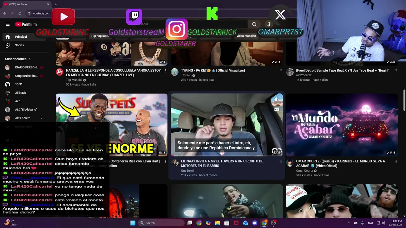
Task: Show hidden system tray icons
Action: click(x=349, y=223)
